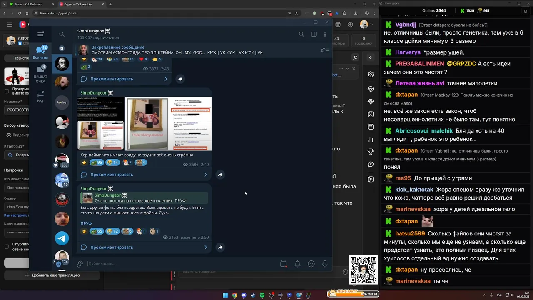This screenshot has width=533, height=300.
Task: Open Discord from Windows taskbar
Action: 244,295
